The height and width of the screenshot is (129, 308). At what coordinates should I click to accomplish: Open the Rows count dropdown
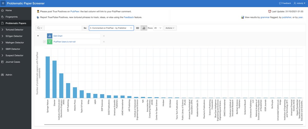[x=158, y=28]
